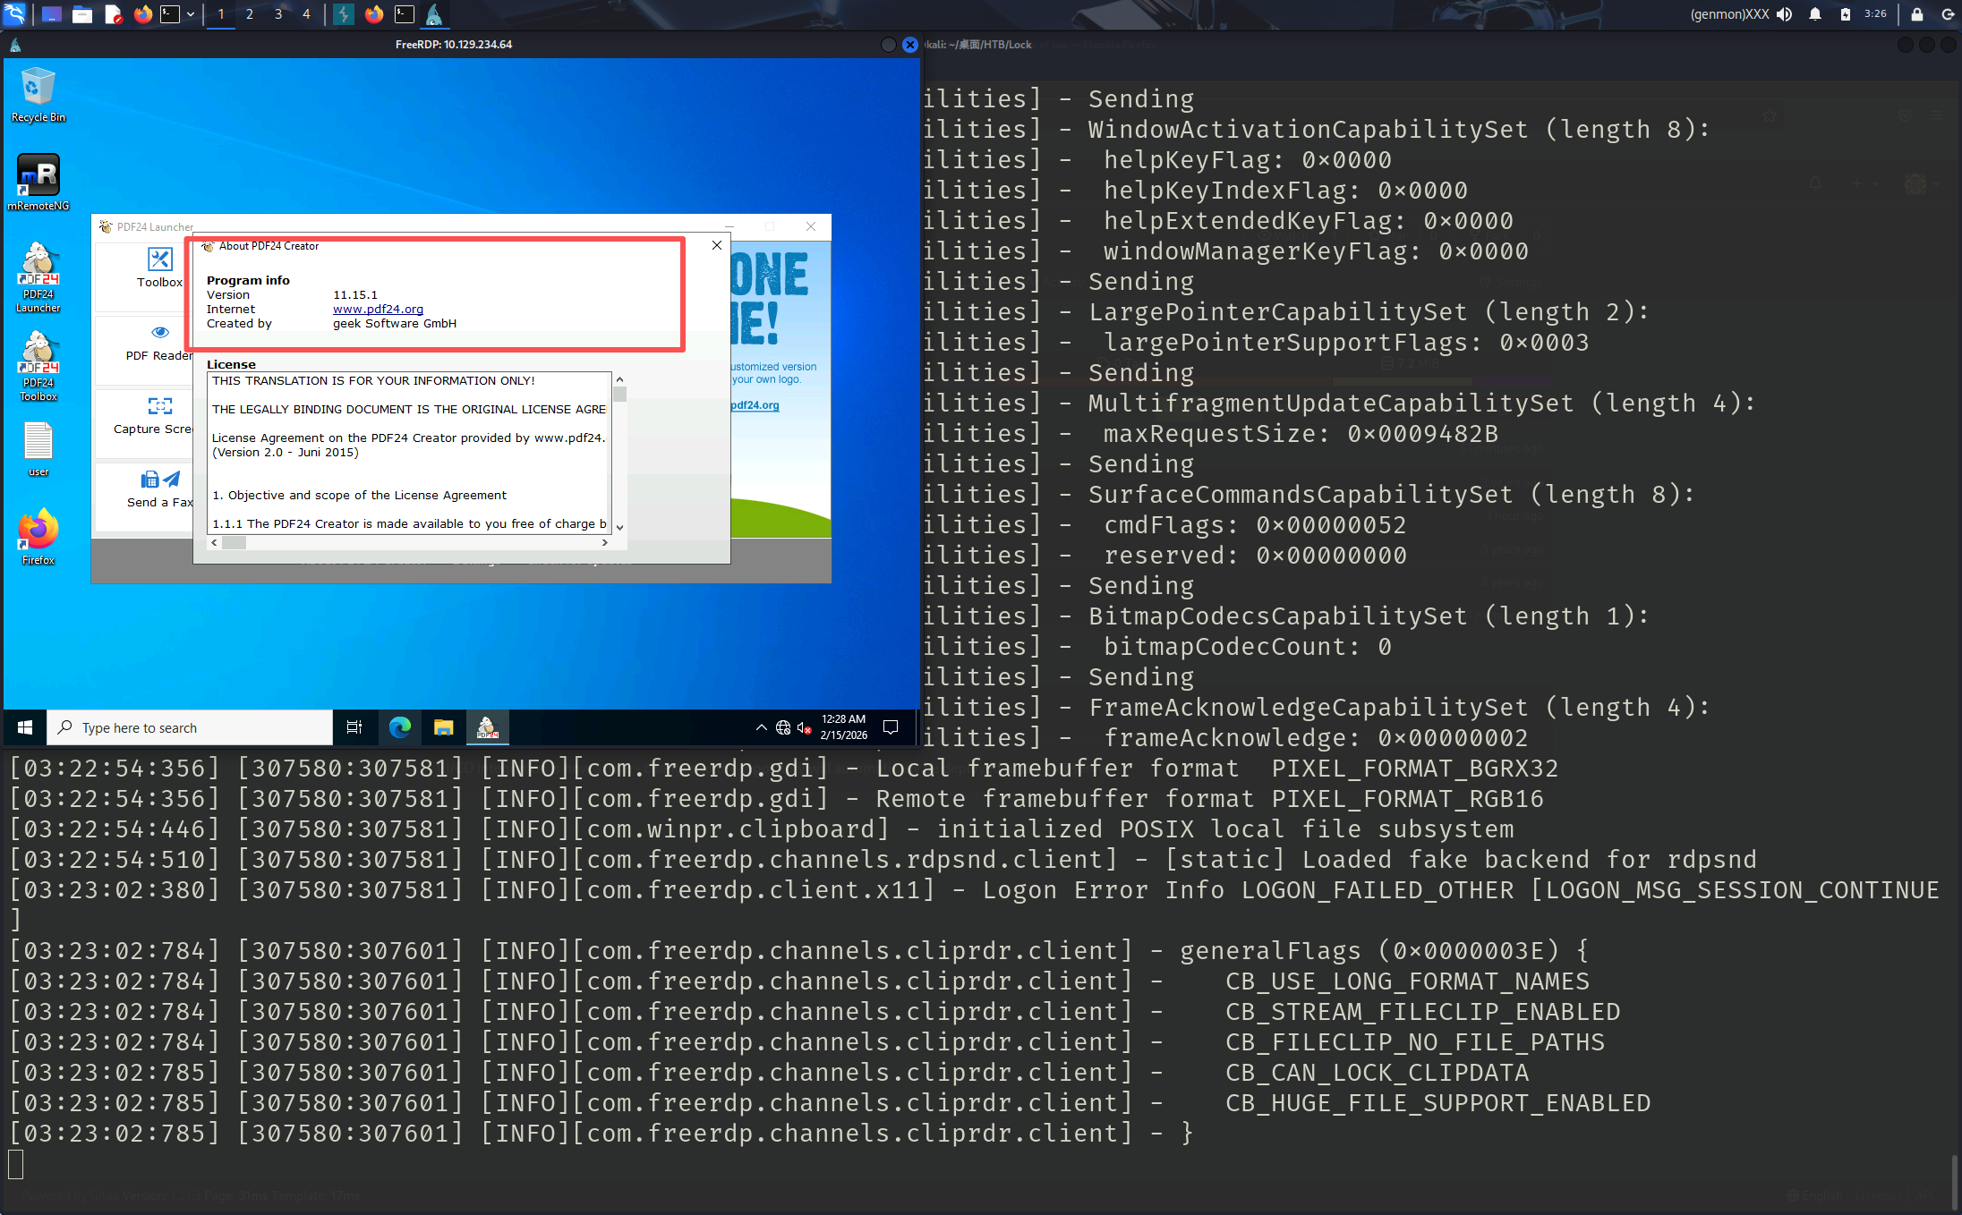The width and height of the screenshot is (1962, 1215).
Task: Open terminal emulator launcher in Kali panel
Action: pos(170,14)
